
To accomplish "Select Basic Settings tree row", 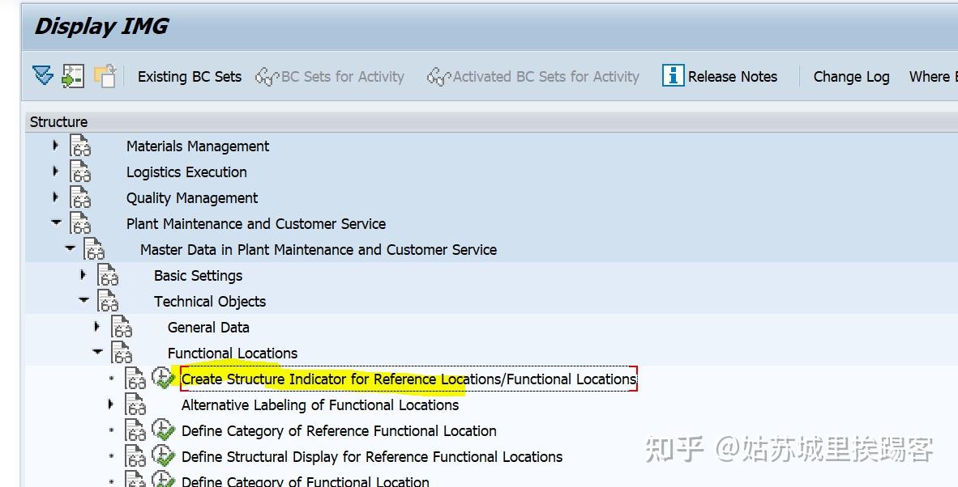I will point(198,276).
